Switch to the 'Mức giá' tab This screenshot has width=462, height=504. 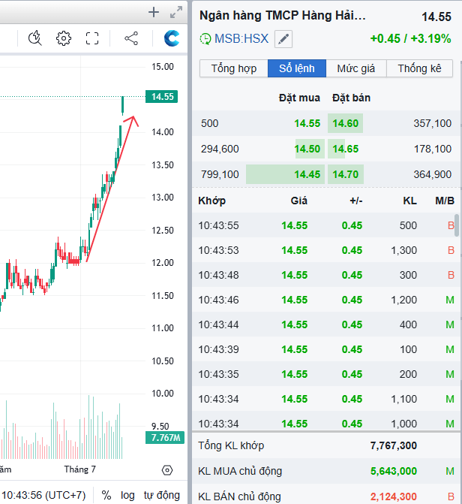pyautogui.click(x=356, y=68)
